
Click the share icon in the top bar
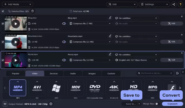[174, 4]
